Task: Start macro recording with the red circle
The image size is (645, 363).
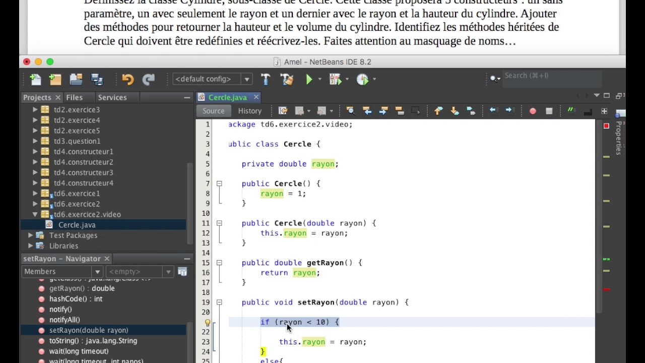Action: click(x=533, y=111)
